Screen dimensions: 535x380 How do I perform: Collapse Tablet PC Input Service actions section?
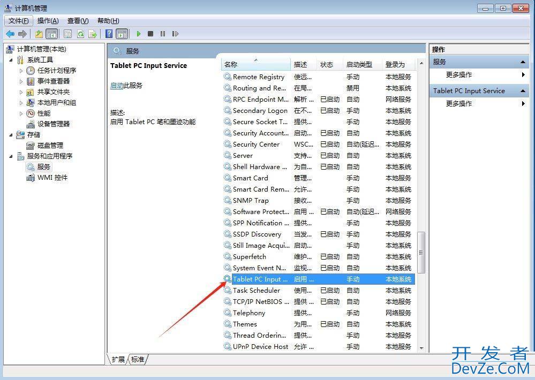[x=523, y=91]
